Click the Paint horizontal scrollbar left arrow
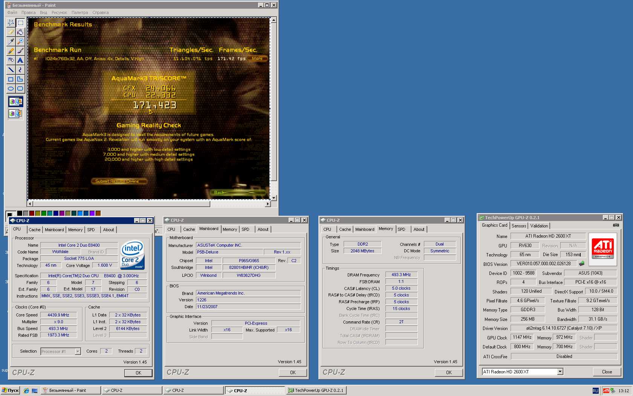The height and width of the screenshot is (396, 633). click(x=31, y=204)
